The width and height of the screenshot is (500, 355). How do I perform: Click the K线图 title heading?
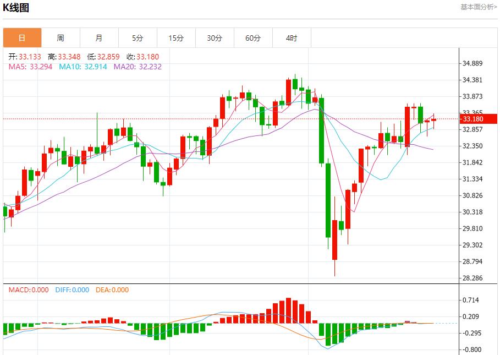17,8
